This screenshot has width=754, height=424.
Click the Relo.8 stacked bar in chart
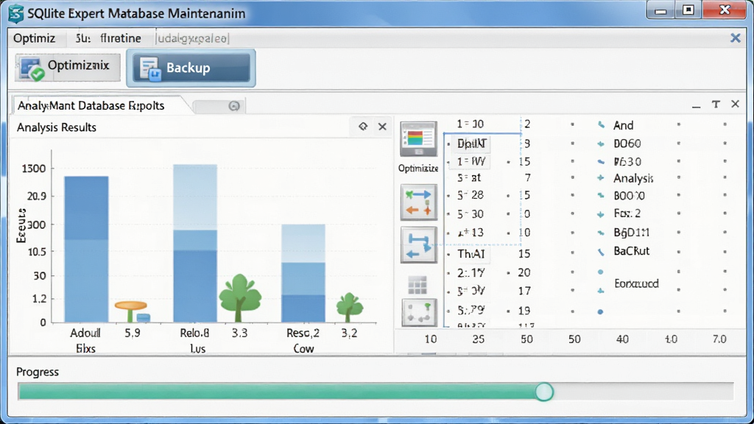pos(195,243)
